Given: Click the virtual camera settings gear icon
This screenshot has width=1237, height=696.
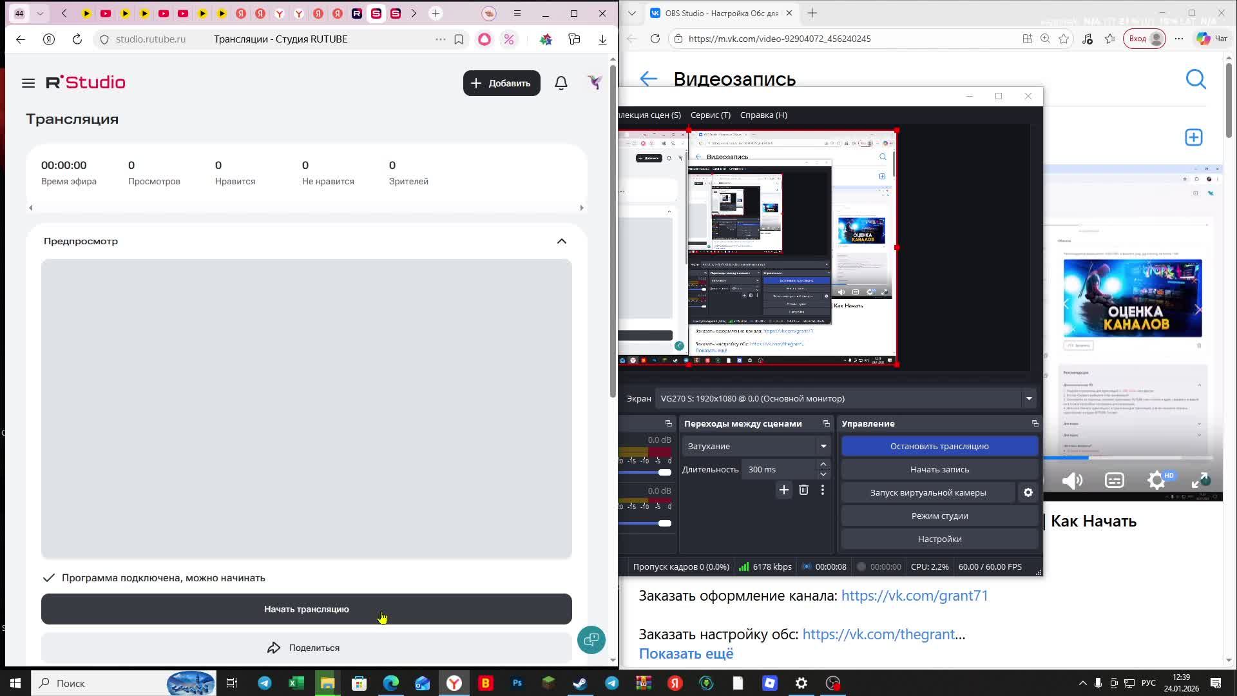Looking at the screenshot, I should point(1028,492).
